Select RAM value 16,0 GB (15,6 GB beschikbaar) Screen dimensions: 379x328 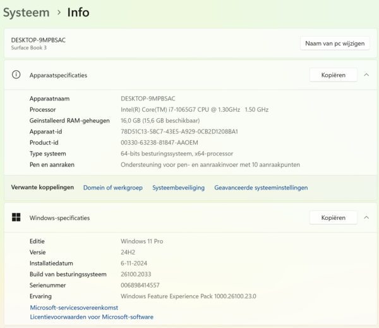160,121
